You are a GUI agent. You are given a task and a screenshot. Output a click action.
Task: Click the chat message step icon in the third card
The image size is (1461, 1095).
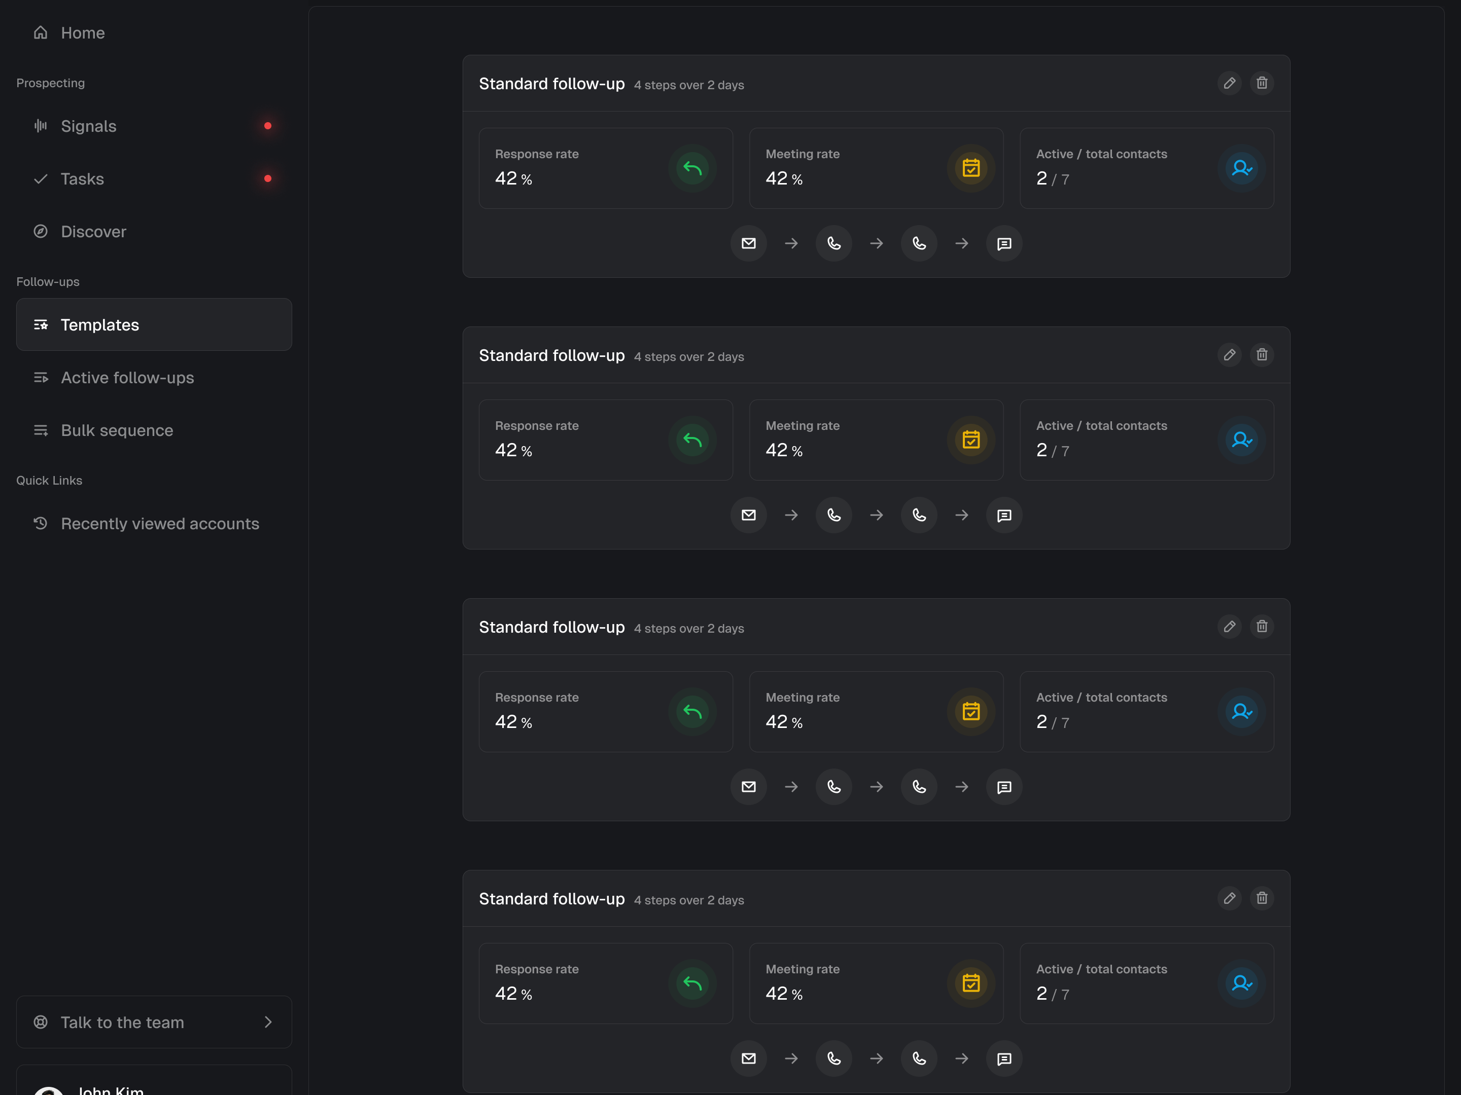[x=1004, y=787]
